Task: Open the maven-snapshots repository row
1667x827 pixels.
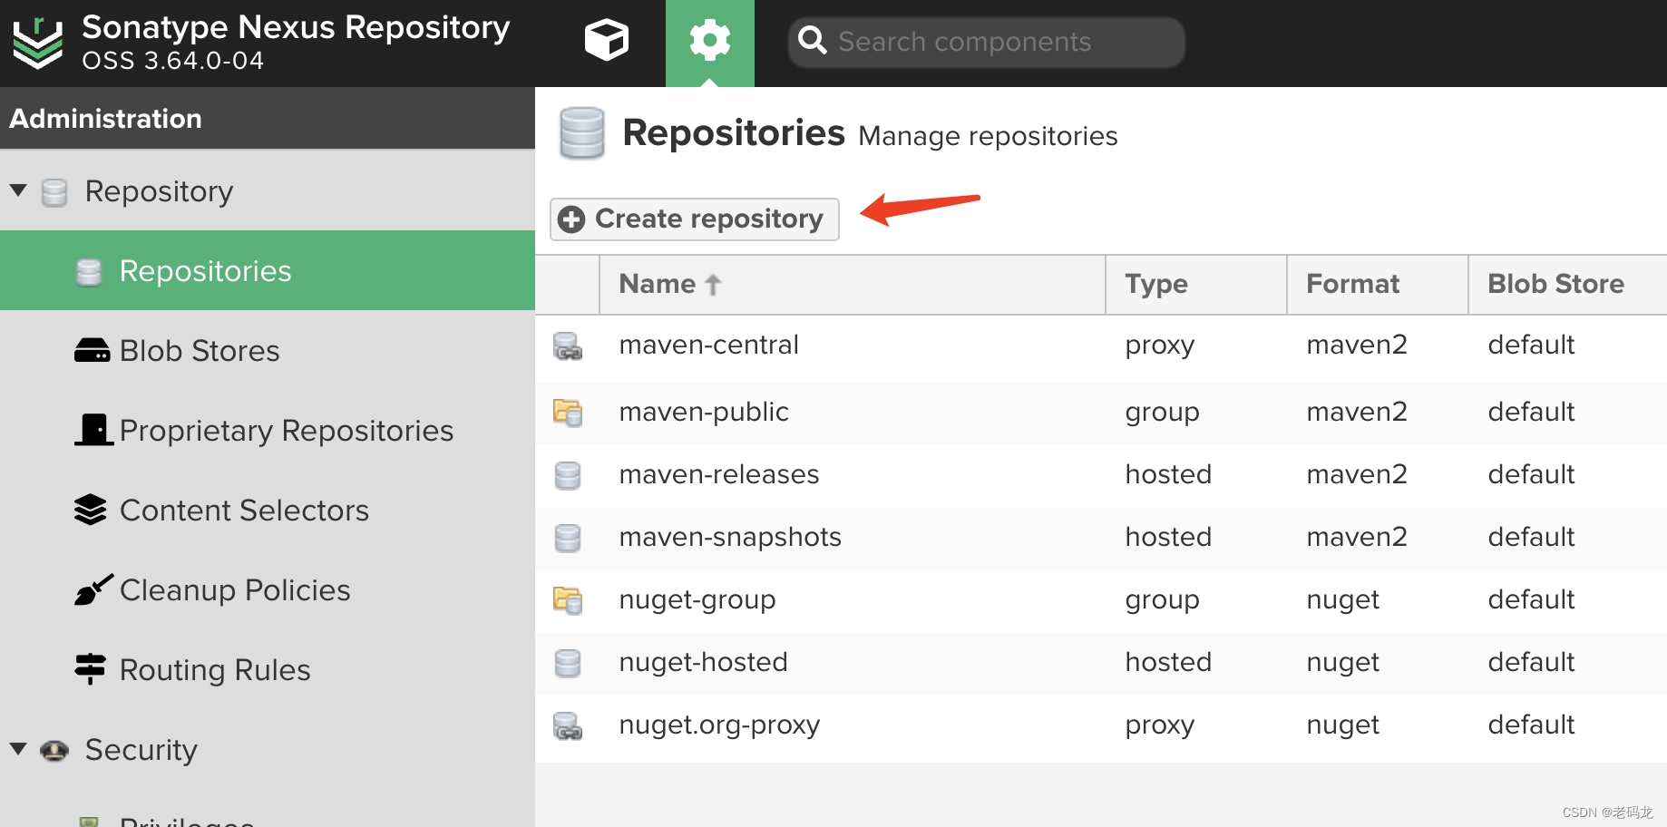Action: (x=1101, y=538)
